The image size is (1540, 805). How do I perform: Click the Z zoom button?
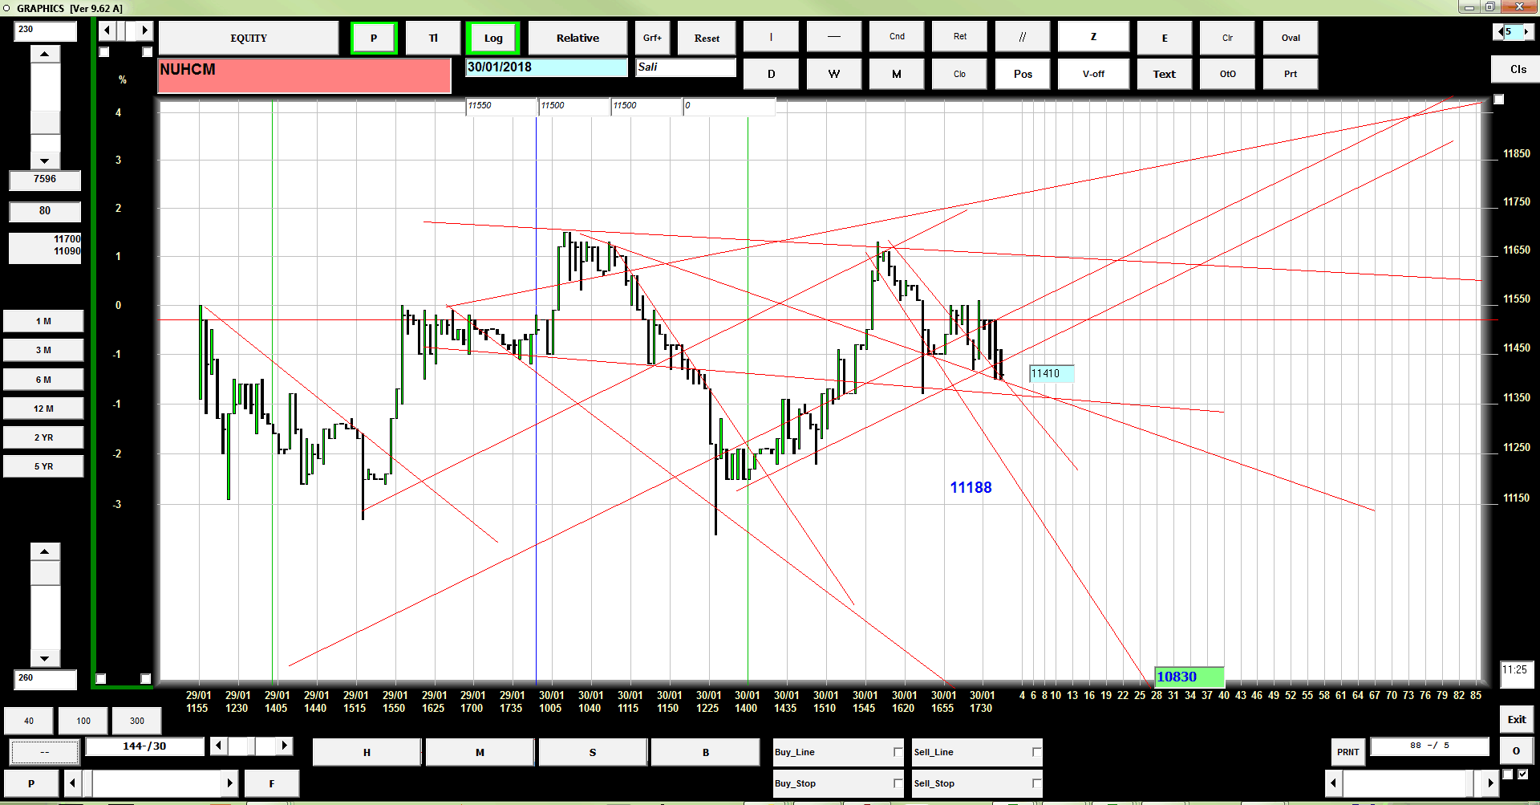1093,37
